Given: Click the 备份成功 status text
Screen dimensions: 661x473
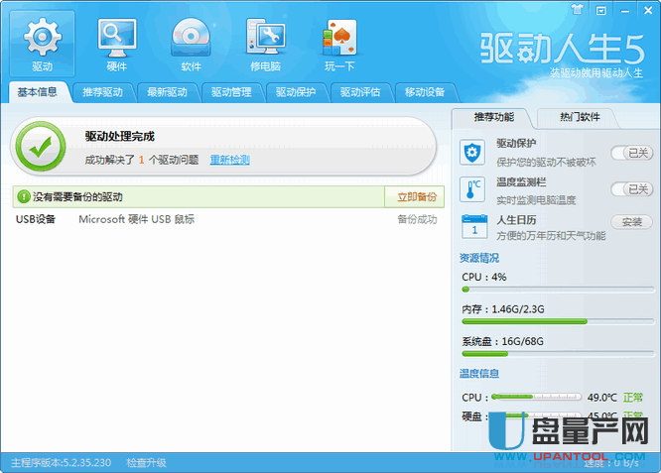Looking at the screenshot, I should point(417,219).
